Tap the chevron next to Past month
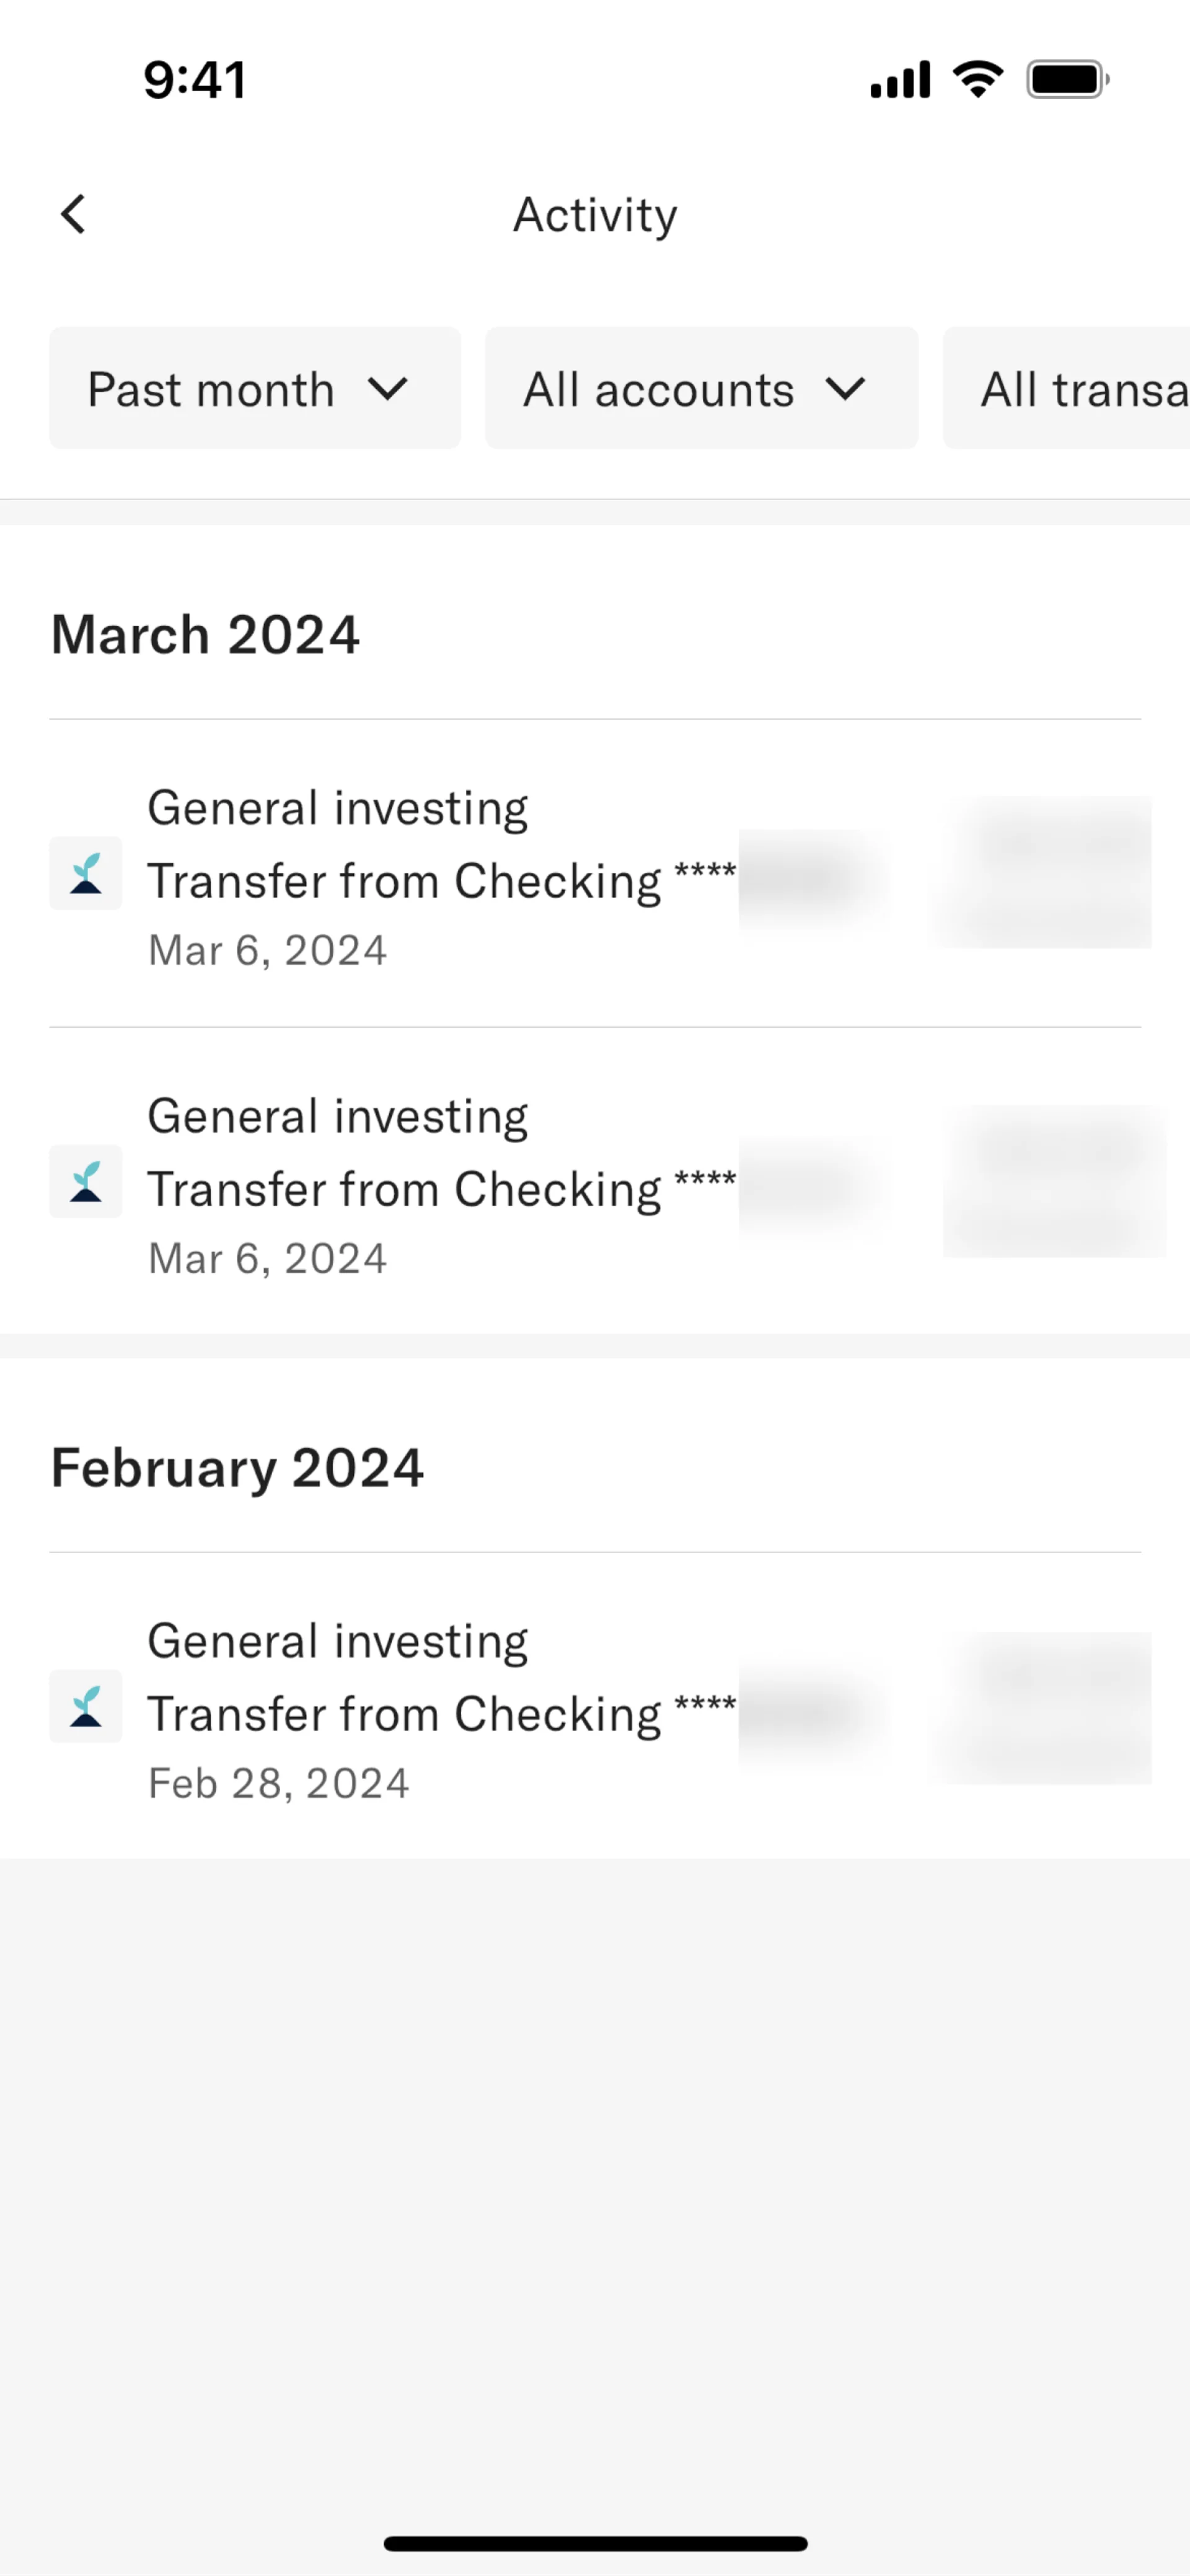This screenshot has height=2576, width=1190. coord(387,388)
